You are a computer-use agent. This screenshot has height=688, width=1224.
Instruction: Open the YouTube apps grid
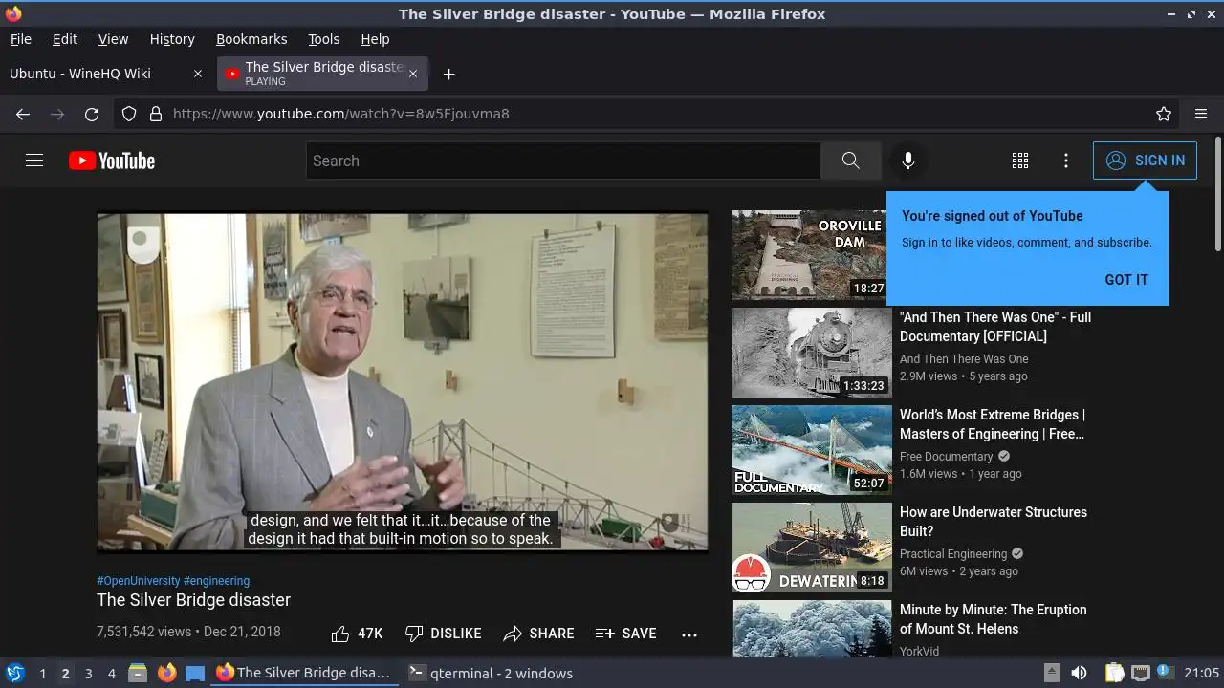coord(1020,161)
